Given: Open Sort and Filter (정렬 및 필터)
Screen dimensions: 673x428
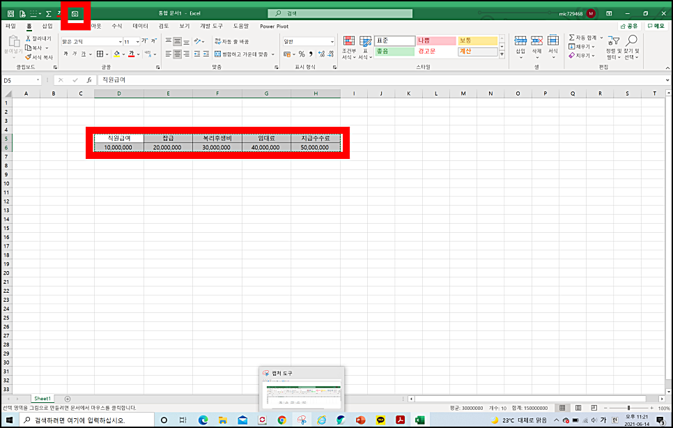Looking at the screenshot, I should 613,47.
